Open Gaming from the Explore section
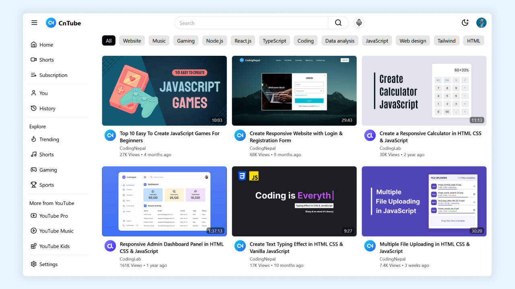Viewport: 515px width, 289px height. (x=48, y=170)
